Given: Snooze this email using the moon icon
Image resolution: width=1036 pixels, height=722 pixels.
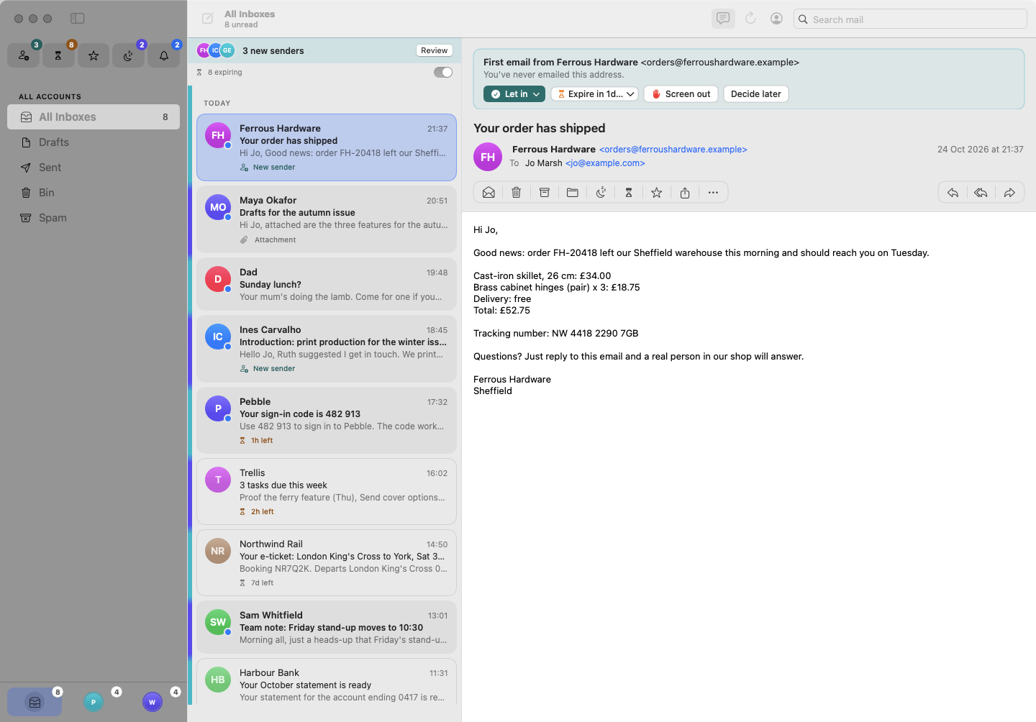Looking at the screenshot, I should [601, 192].
